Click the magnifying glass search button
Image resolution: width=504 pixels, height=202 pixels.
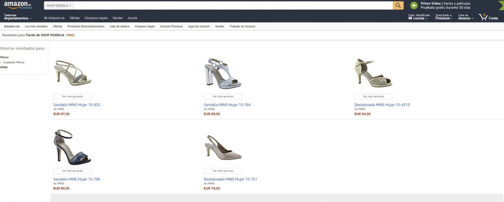click(x=398, y=5)
